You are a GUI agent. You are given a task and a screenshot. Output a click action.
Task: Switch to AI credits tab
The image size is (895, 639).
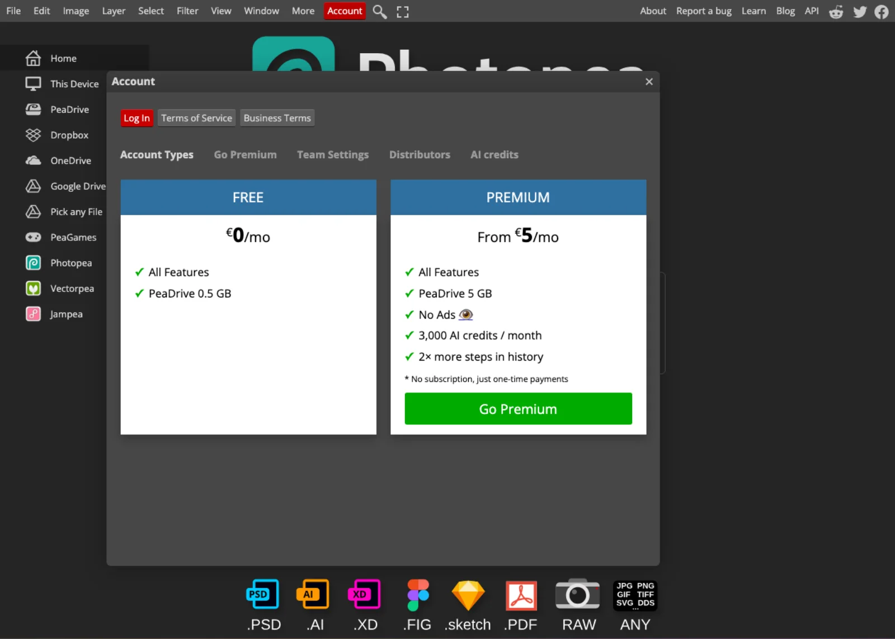point(494,155)
